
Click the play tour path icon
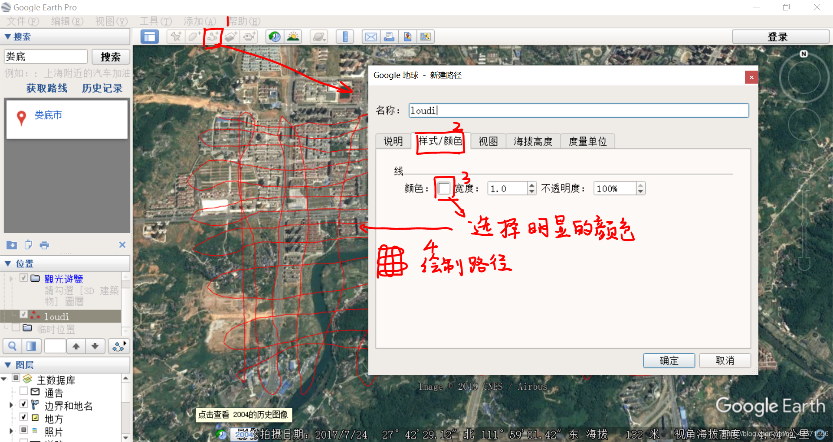pyautogui.click(x=119, y=346)
